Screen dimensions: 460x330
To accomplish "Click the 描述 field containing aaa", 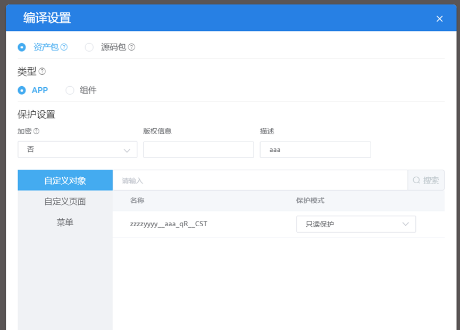I will (315, 150).
